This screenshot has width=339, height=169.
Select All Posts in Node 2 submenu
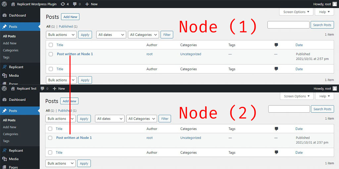click(9, 120)
